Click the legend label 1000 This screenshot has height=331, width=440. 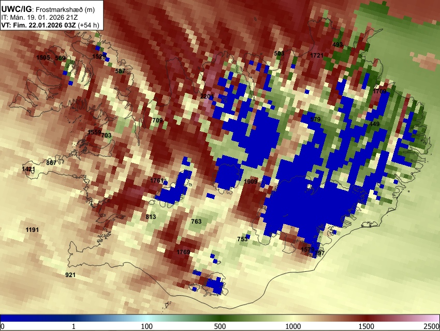click(293, 326)
